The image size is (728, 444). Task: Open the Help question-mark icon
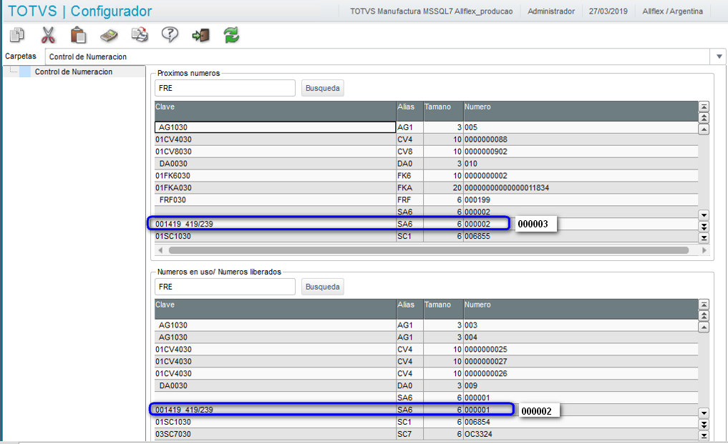pyautogui.click(x=170, y=35)
